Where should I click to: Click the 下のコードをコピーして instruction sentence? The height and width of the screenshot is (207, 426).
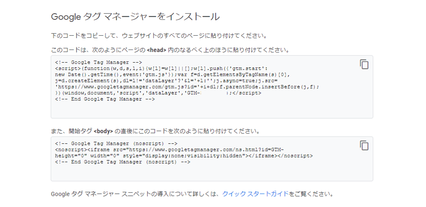coord(159,36)
